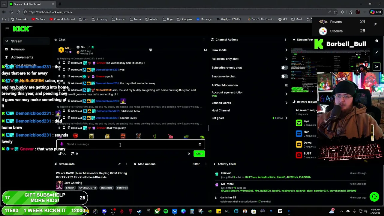Open the hamburger menu beside Kick logo
This screenshot has width=384, height=216.
point(7,29)
